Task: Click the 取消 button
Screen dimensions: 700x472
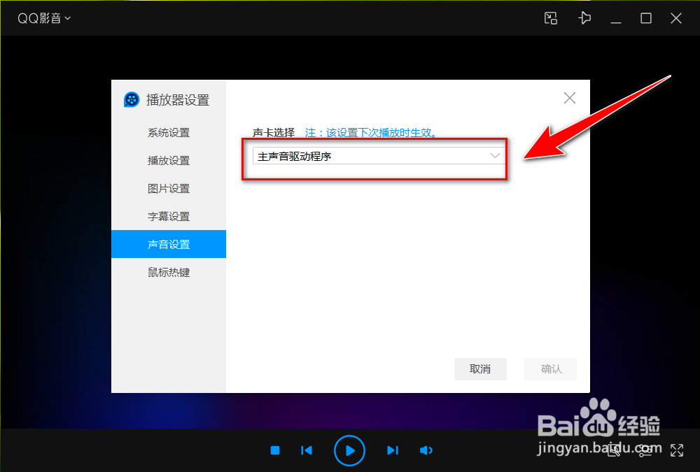Action: pos(480,369)
